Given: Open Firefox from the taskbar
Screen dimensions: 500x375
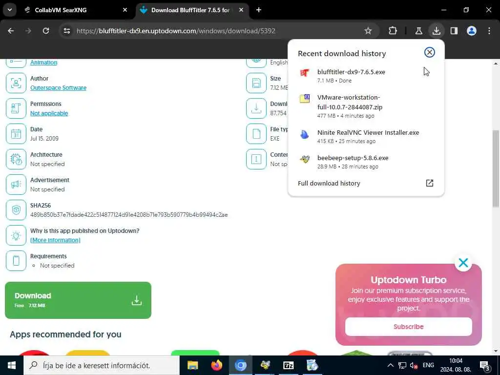Looking at the screenshot, I should (x=217, y=365).
